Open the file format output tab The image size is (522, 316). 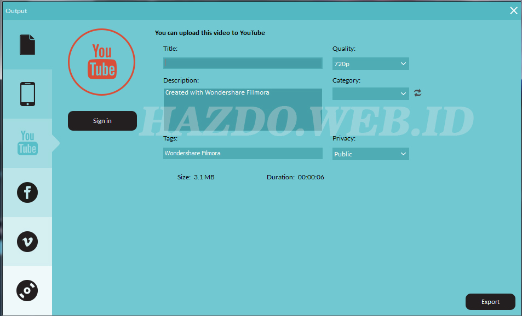pos(27,45)
